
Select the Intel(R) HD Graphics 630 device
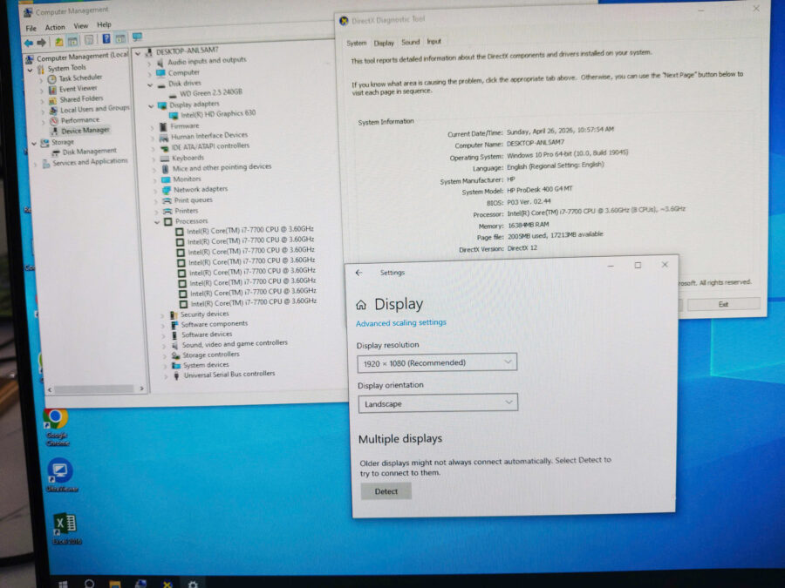tap(218, 114)
